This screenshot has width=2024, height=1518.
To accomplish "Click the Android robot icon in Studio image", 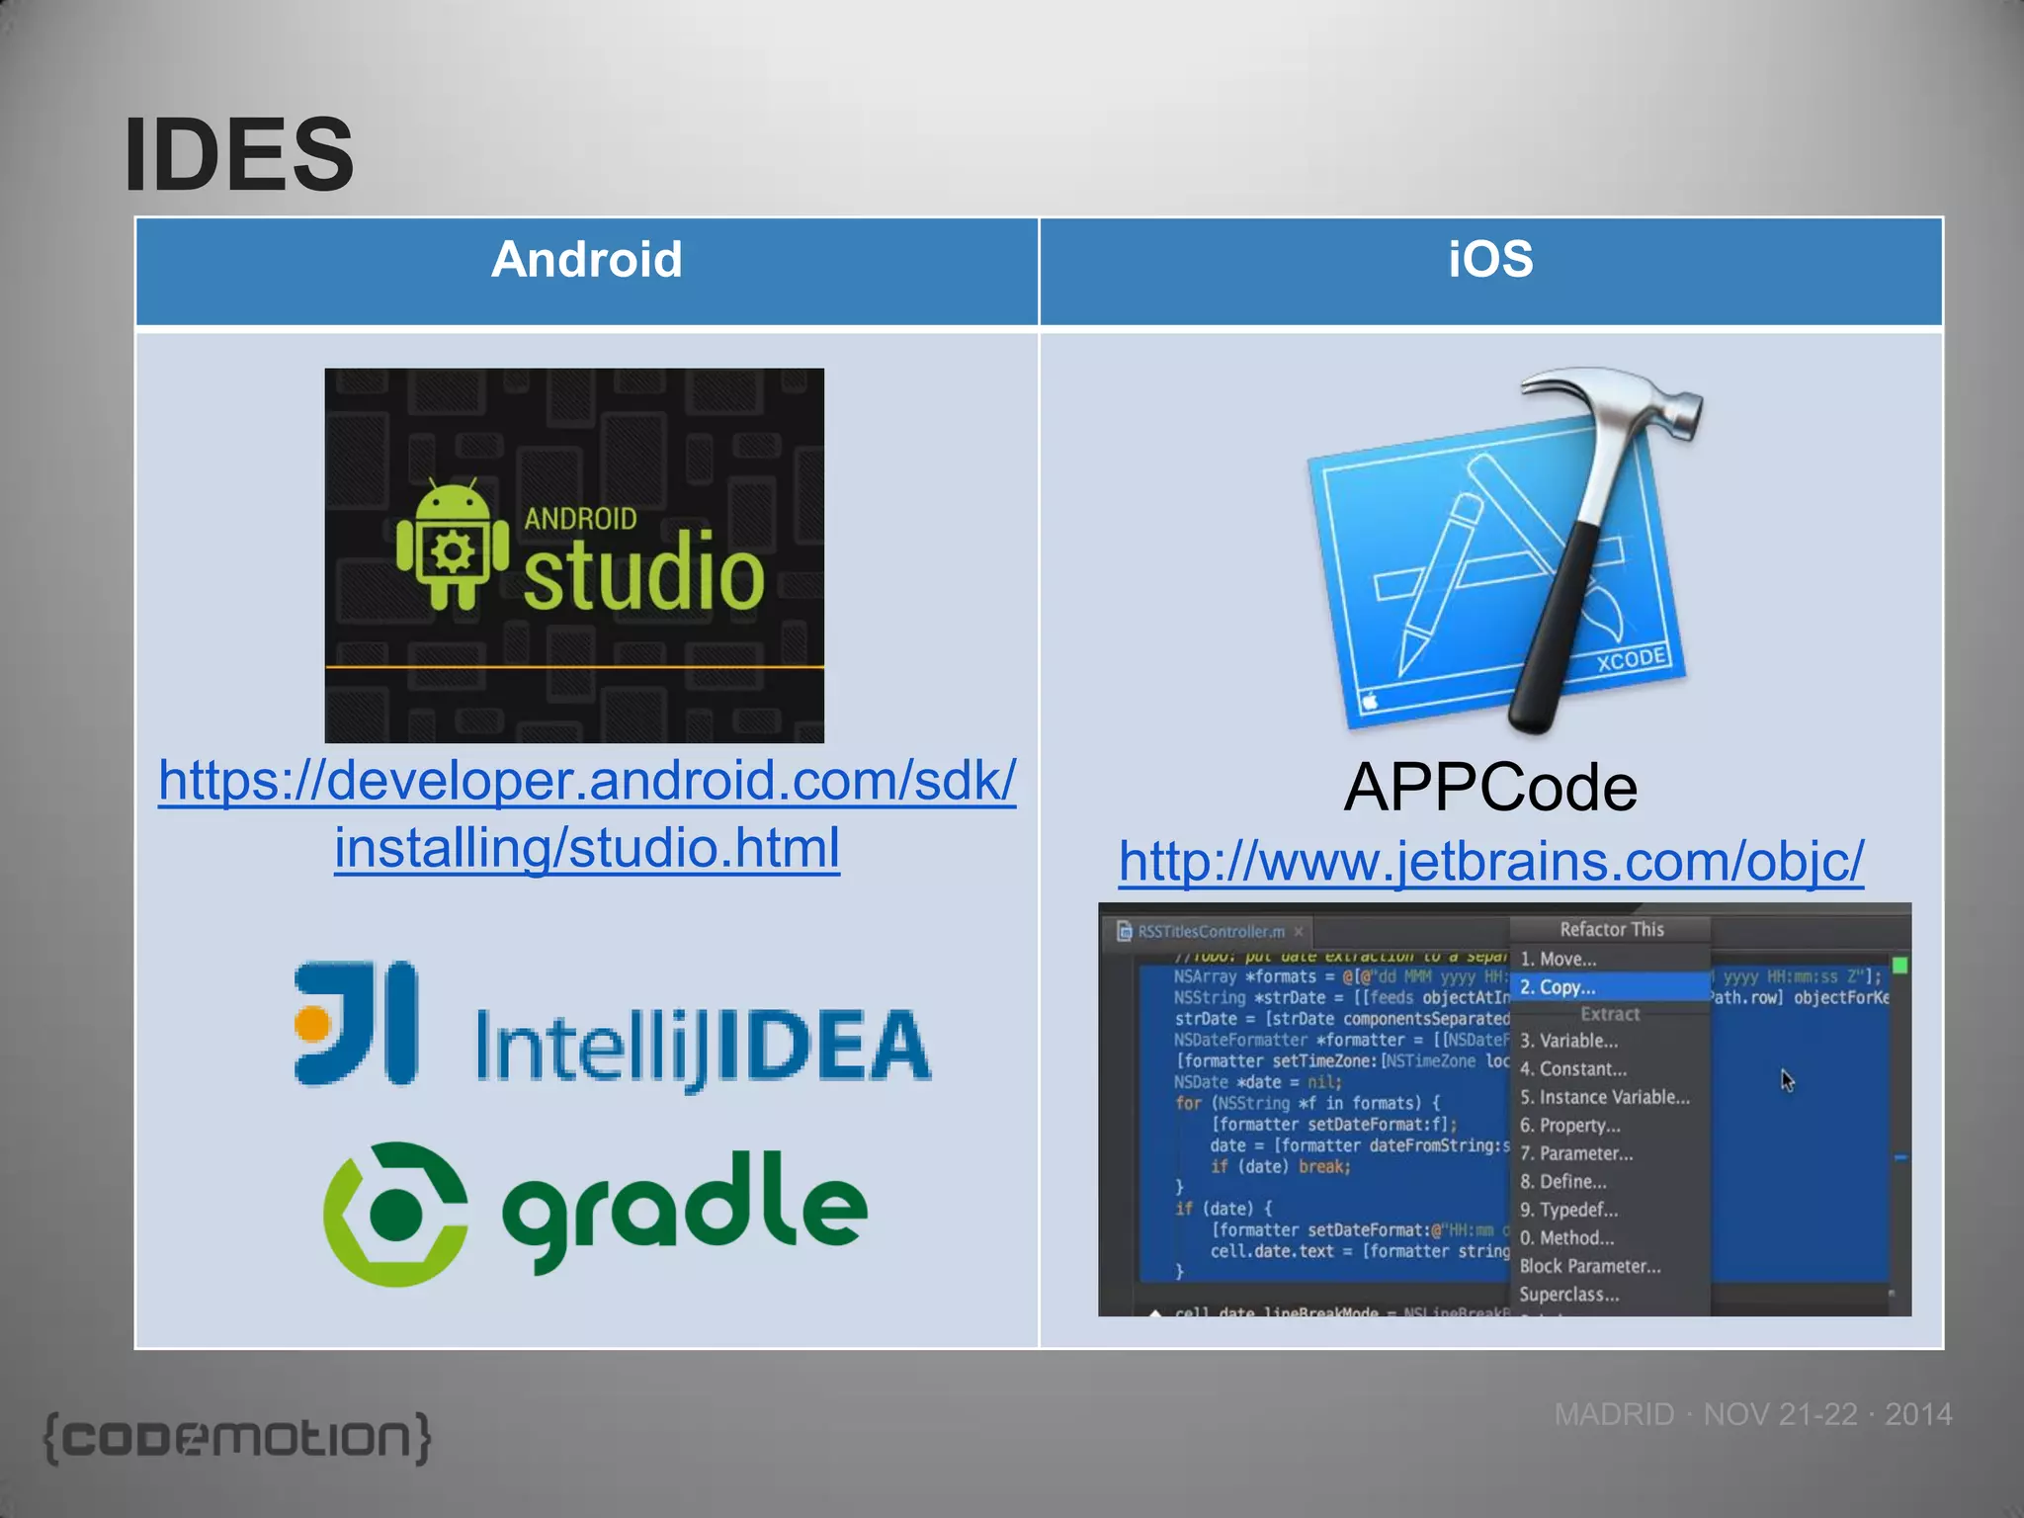I will click(453, 546).
